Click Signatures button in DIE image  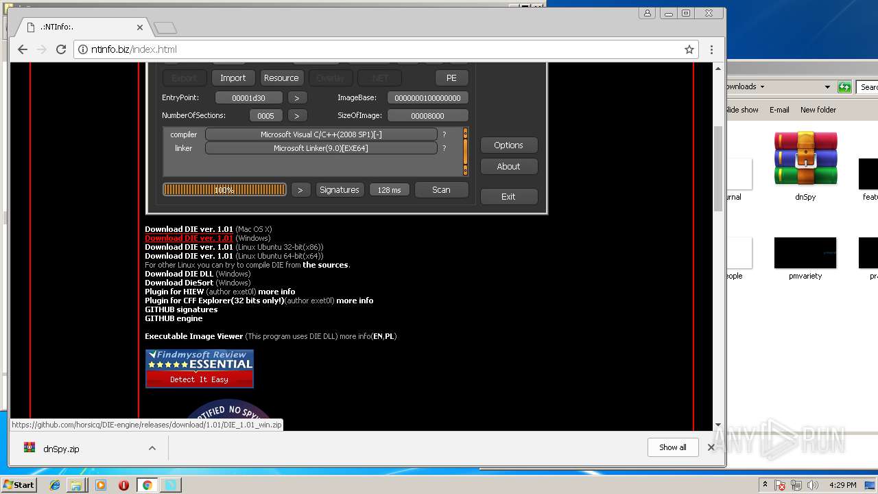point(339,190)
